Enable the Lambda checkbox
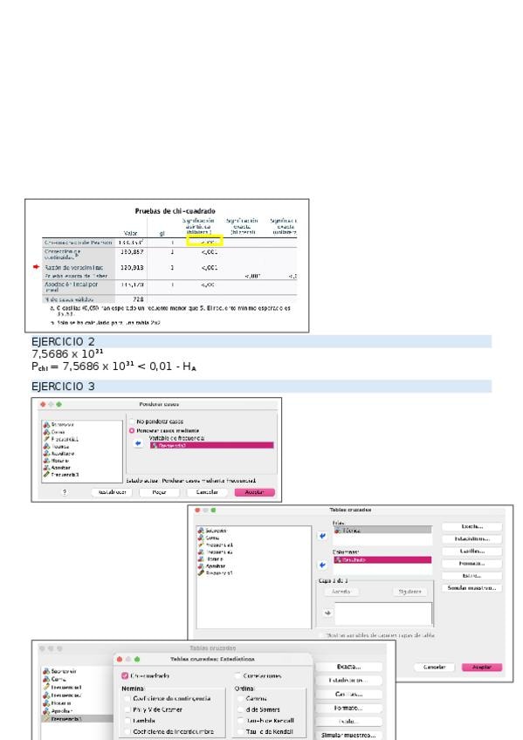The image size is (523, 740). [127, 720]
